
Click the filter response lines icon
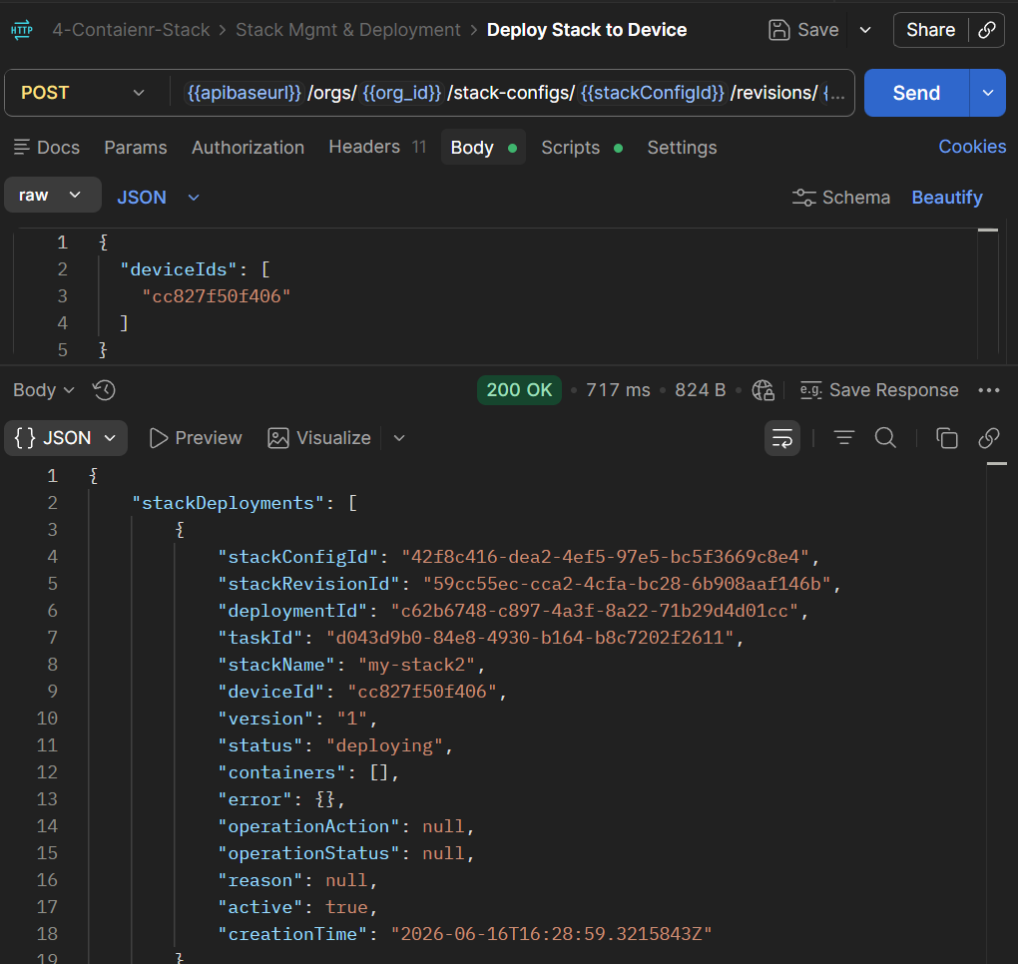[844, 438]
